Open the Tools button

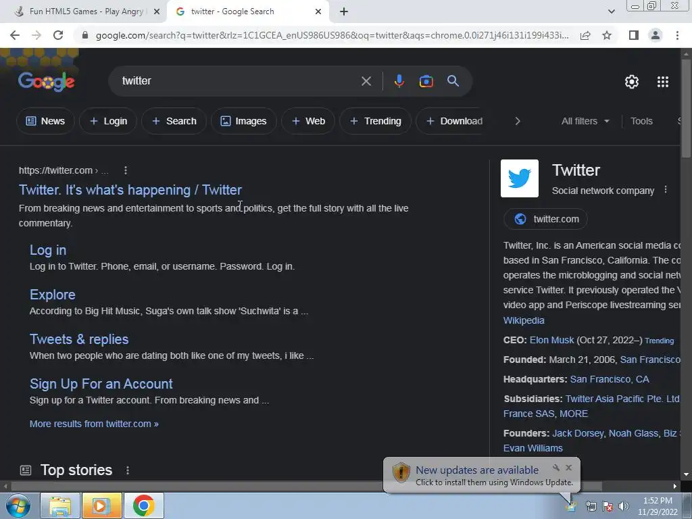point(641,121)
